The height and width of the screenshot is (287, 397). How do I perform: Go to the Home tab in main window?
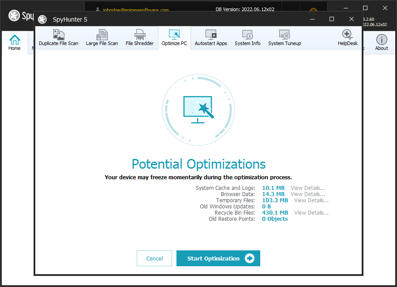(x=15, y=43)
